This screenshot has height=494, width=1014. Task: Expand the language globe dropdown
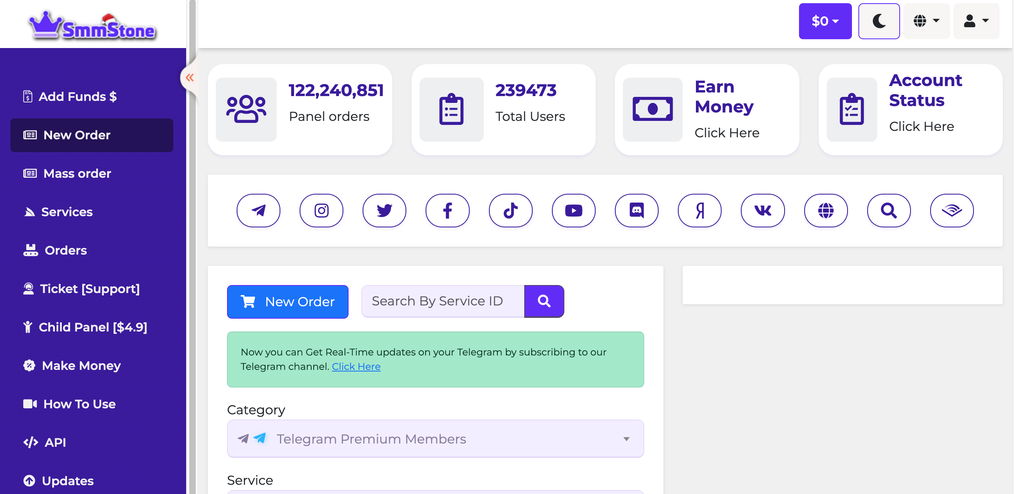[x=926, y=21]
